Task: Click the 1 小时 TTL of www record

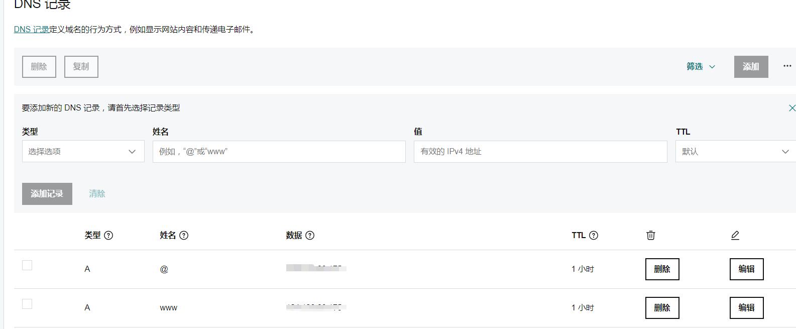Action: pos(583,308)
